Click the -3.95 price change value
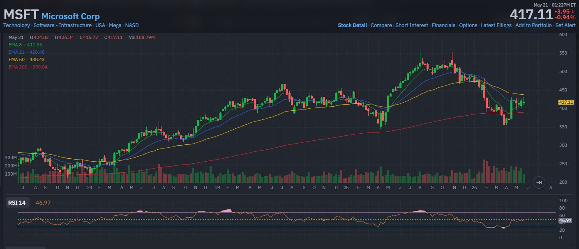The width and height of the screenshot is (579, 249). click(x=564, y=11)
